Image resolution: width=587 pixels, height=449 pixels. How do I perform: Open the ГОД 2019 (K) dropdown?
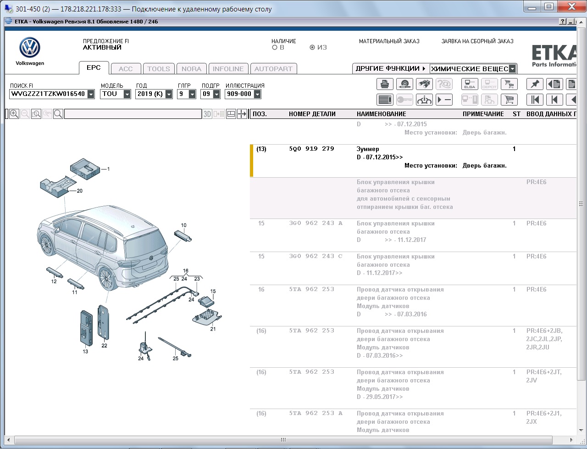[x=169, y=94]
